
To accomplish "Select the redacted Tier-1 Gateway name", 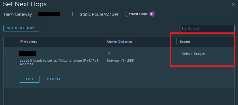I will [x=49, y=14].
